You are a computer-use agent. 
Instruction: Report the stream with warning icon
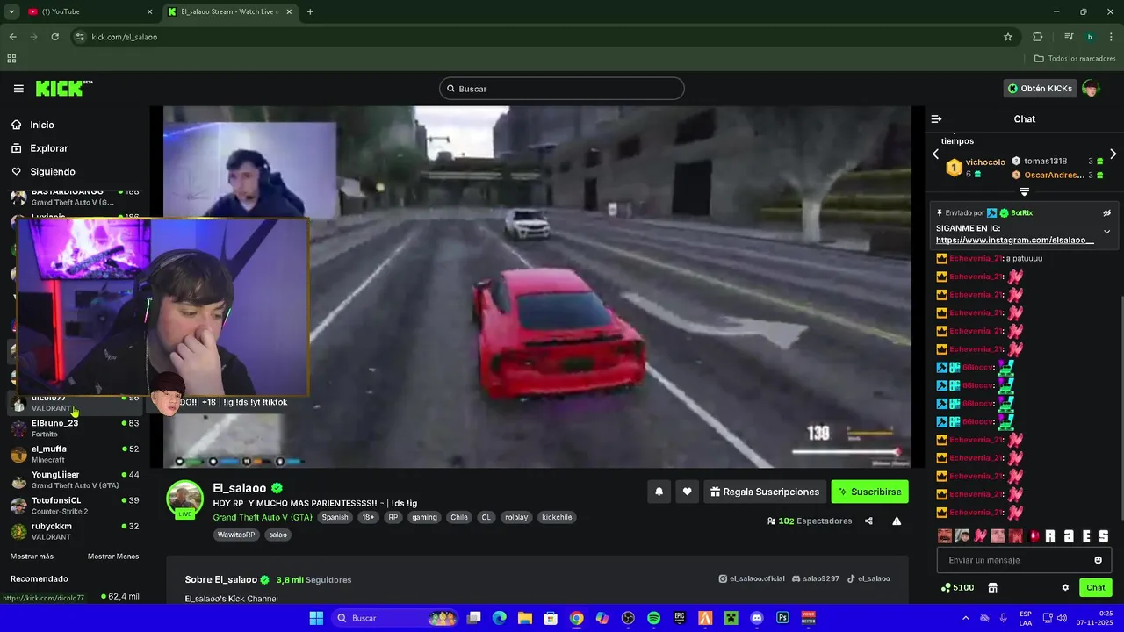tap(897, 521)
